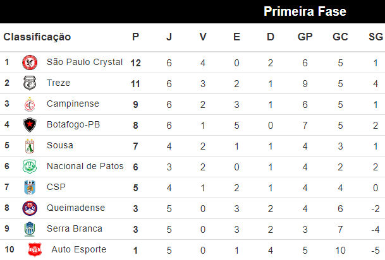Click the Queimadense team crest

pyautogui.click(x=29, y=208)
